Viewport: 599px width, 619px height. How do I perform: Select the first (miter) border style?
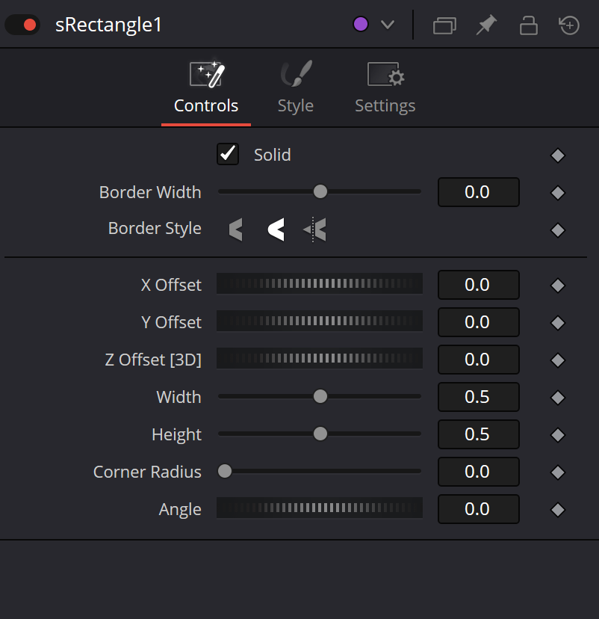pyautogui.click(x=236, y=230)
